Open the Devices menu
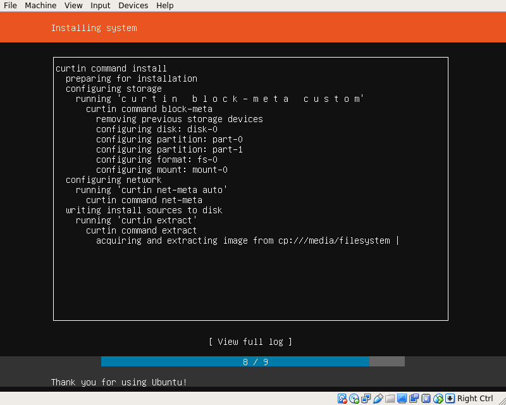The height and width of the screenshot is (405, 506). tap(133, 6)
